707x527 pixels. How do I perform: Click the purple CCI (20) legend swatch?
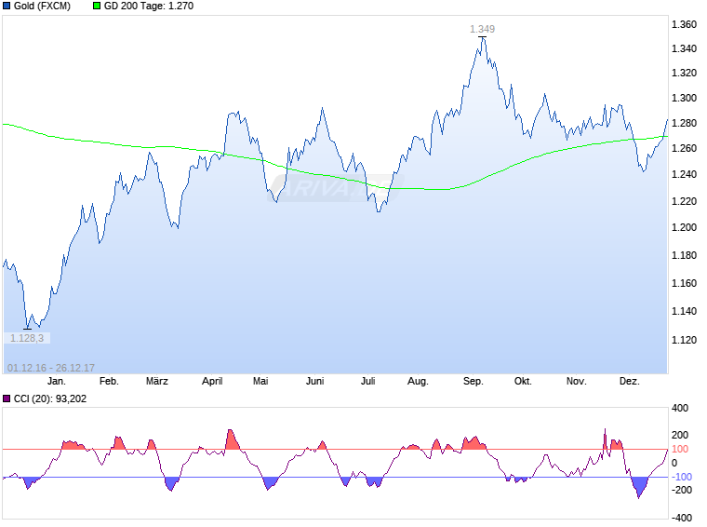click(x=7, y=399)
